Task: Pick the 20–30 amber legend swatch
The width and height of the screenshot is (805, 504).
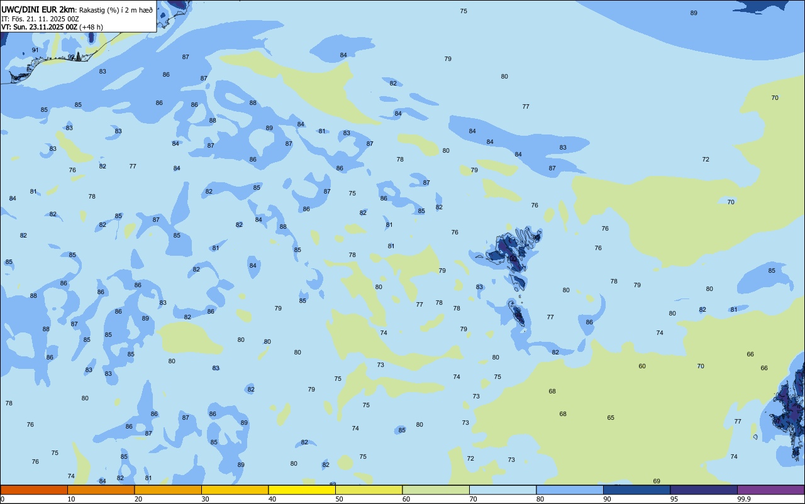Action: point(168,490)
